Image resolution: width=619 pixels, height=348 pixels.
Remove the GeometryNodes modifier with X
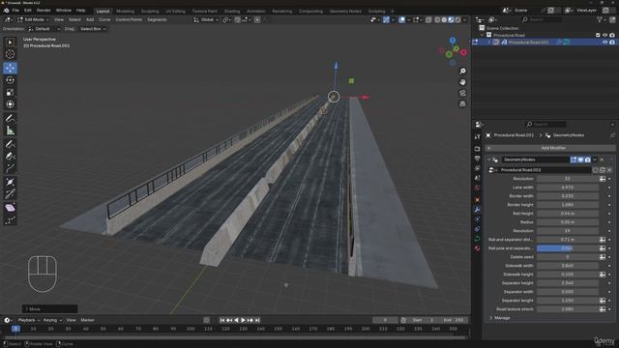(x=602, y=159)
